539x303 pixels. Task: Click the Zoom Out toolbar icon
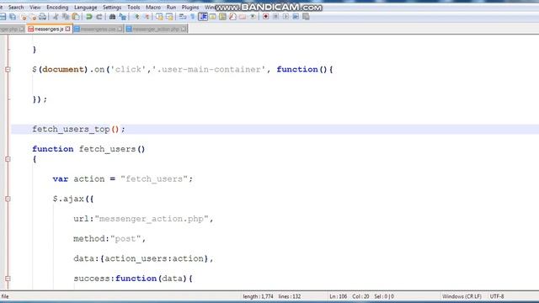point(147,17)
